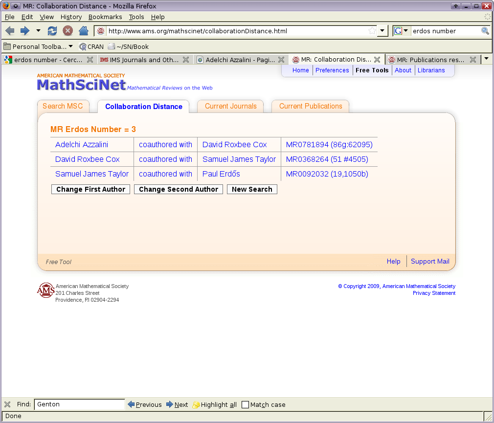The image size is (494, 423).
Task: Go to the browser Home page icon
Action: 84,31
